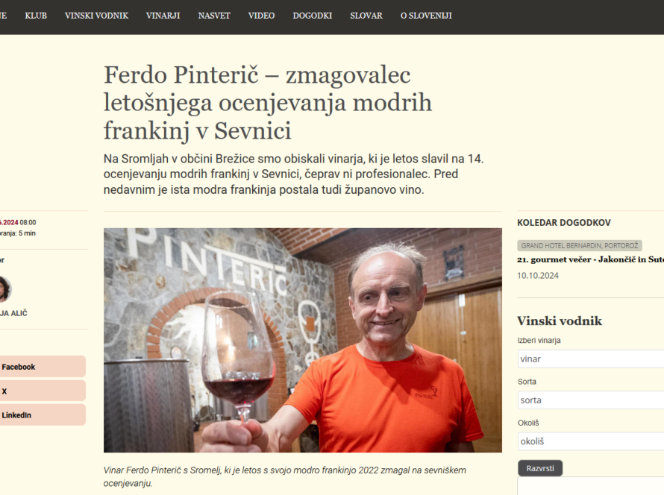The height and width of the screenshot is (495, 664).
Task: Share the article on Facebook
Action: tap(43, 366)
